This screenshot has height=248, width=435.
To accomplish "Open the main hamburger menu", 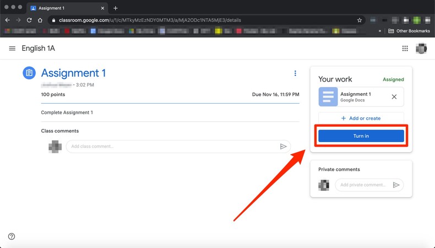I will tap(12, 48).
